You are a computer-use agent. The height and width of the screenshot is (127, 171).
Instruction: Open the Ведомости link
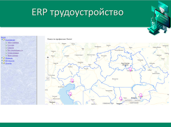click(x=10, y=61)
